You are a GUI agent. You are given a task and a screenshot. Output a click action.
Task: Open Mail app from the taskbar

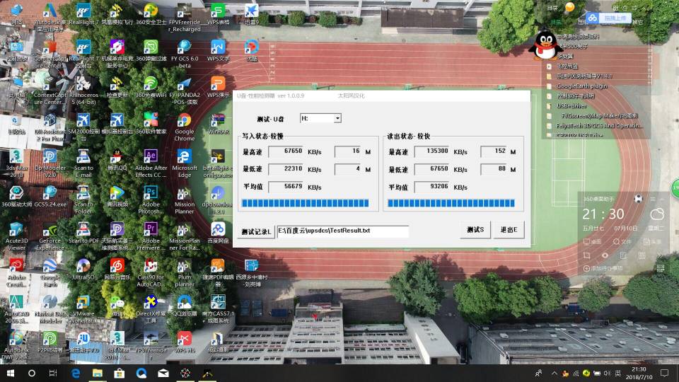pos(163,373)
